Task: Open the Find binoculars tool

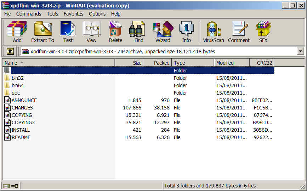Action: click(139, 32)
